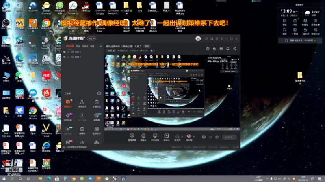The height and width of the screenshot is (182, 325).
Task: Click the 直播屏幕 screen capture source icon
Action: pyautogui.click(x=132, y=137)
